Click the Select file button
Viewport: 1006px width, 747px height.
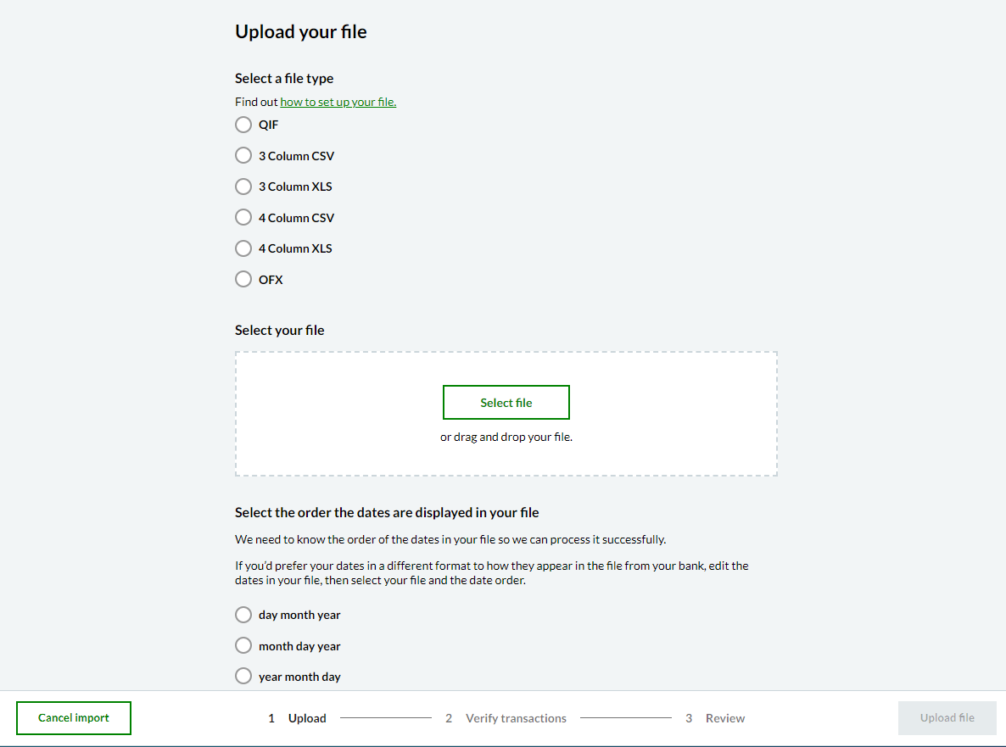506,403
